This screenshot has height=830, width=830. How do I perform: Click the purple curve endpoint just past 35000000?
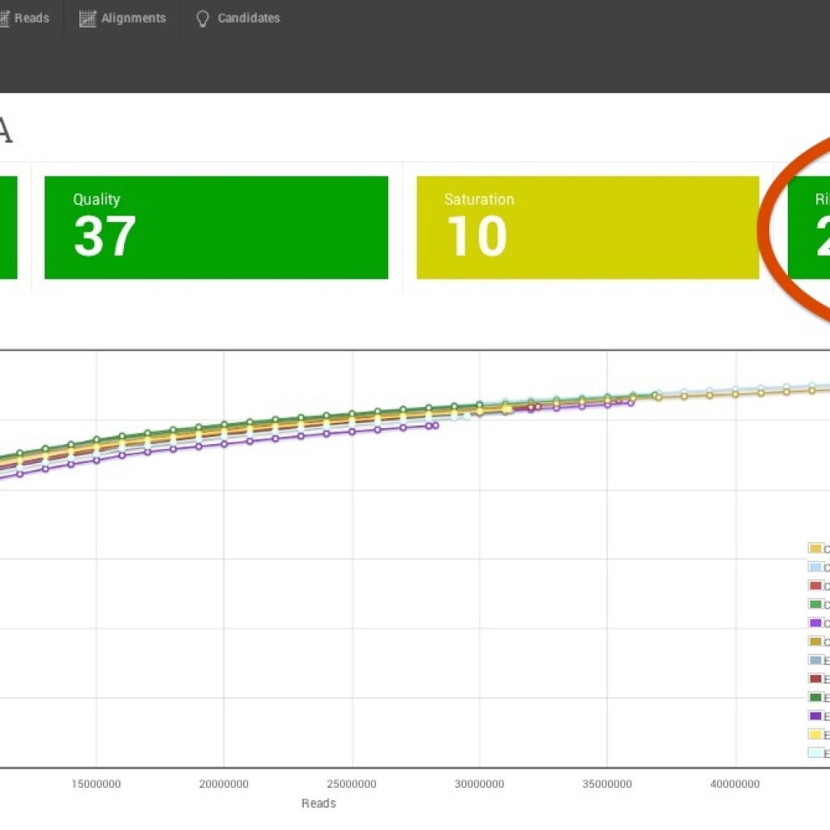pyautogui.click(x=631, y=402)
